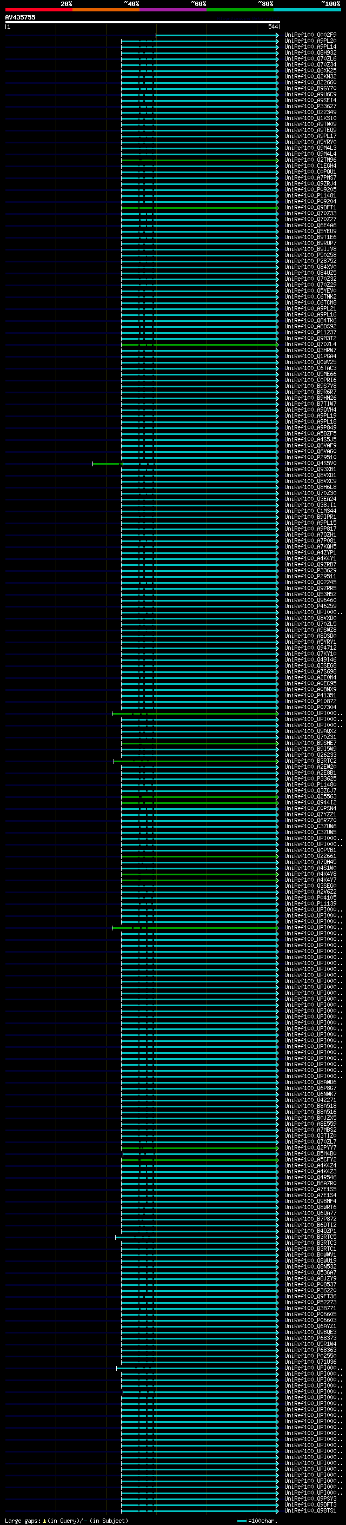346x1525 pixels.
Task: Select the UniRef100_P11481 label
Action: (310, 195)
